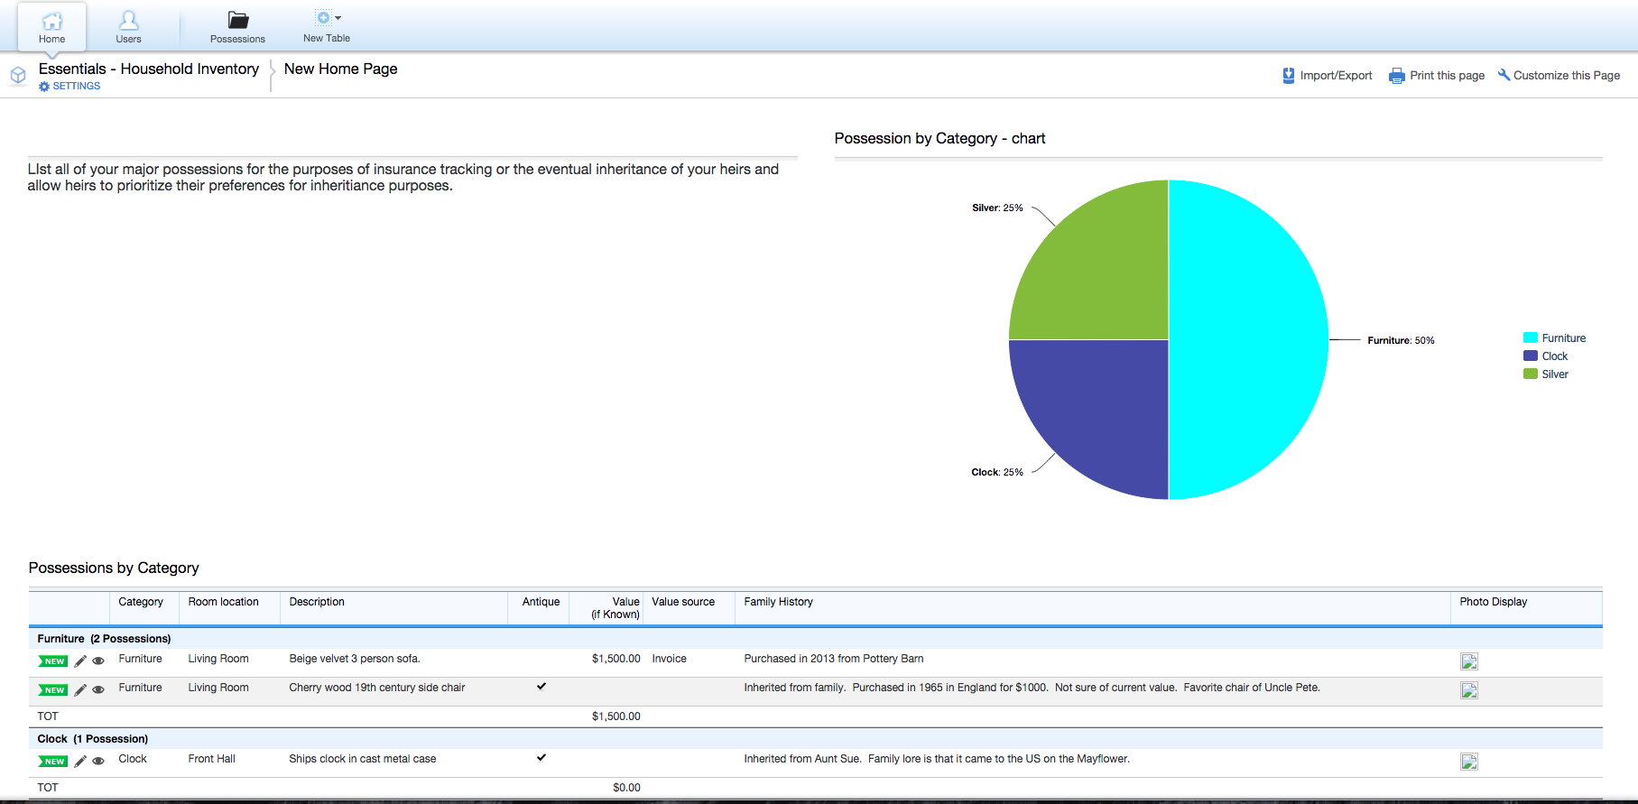Sort by Category column header
Viewport: 1638px width, 804px height.
141,602
